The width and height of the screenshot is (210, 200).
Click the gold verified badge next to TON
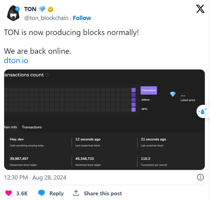click(x=50, y=9)
